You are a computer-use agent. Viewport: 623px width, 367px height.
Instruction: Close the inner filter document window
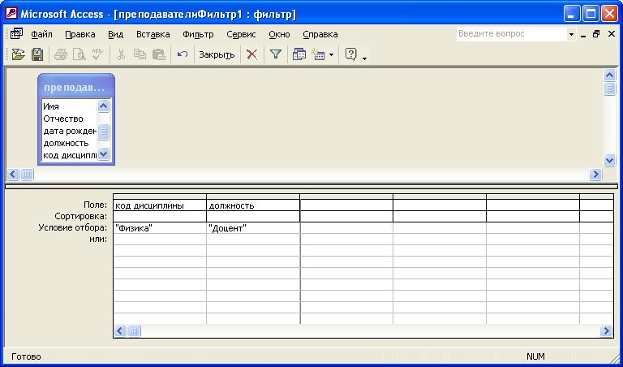pos(612,34)
